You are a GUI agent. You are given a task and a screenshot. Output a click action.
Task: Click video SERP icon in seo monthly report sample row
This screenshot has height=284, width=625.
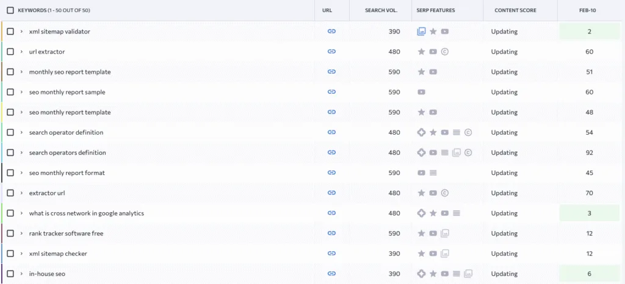tap(421, 92)
